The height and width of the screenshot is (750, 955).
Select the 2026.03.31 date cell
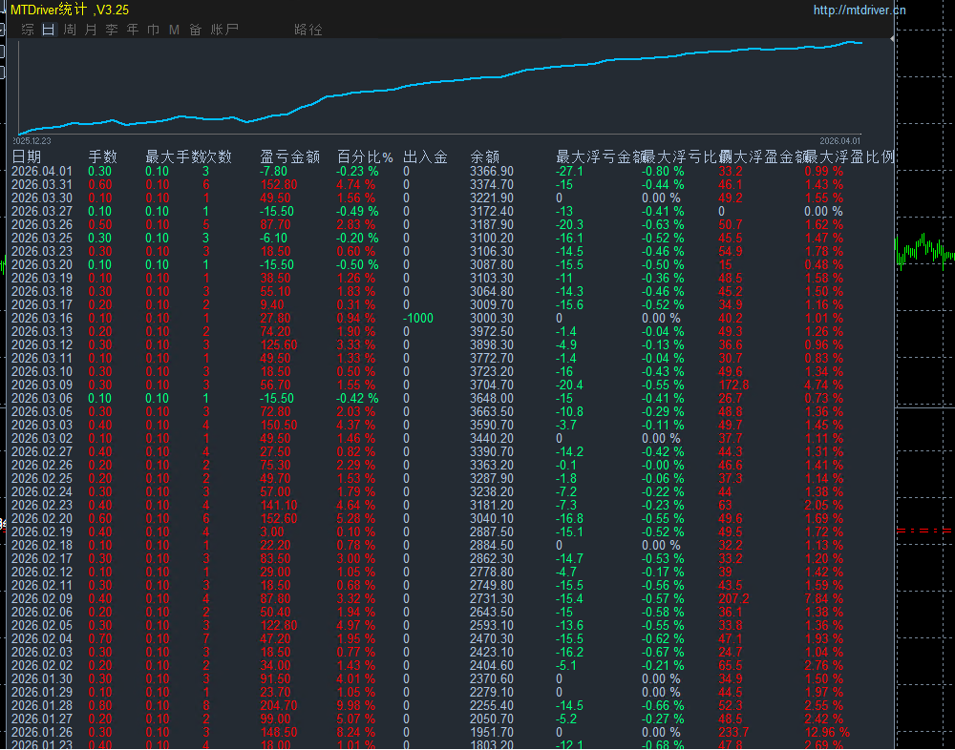(x=41, y=185)
